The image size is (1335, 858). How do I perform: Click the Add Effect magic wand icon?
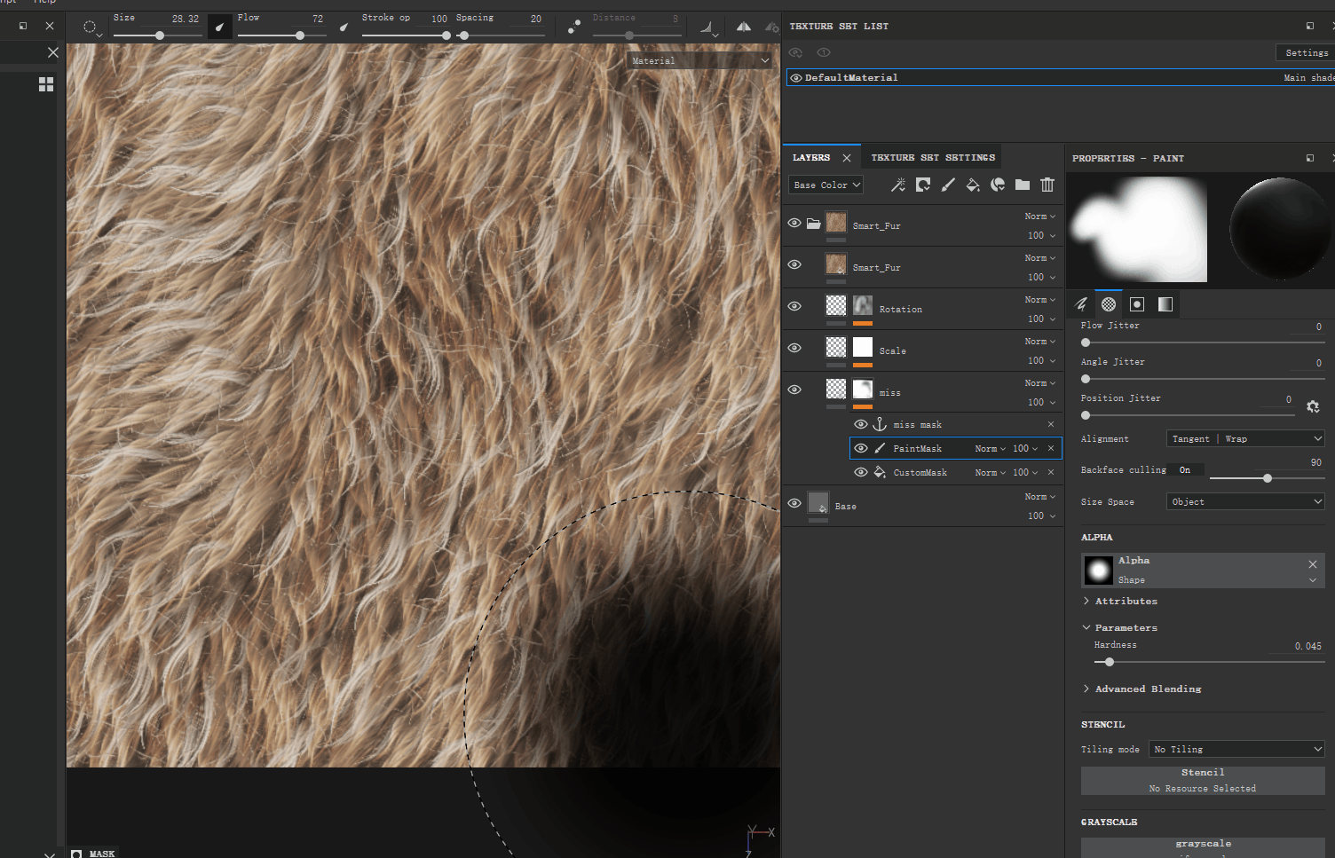click(898, 185)
